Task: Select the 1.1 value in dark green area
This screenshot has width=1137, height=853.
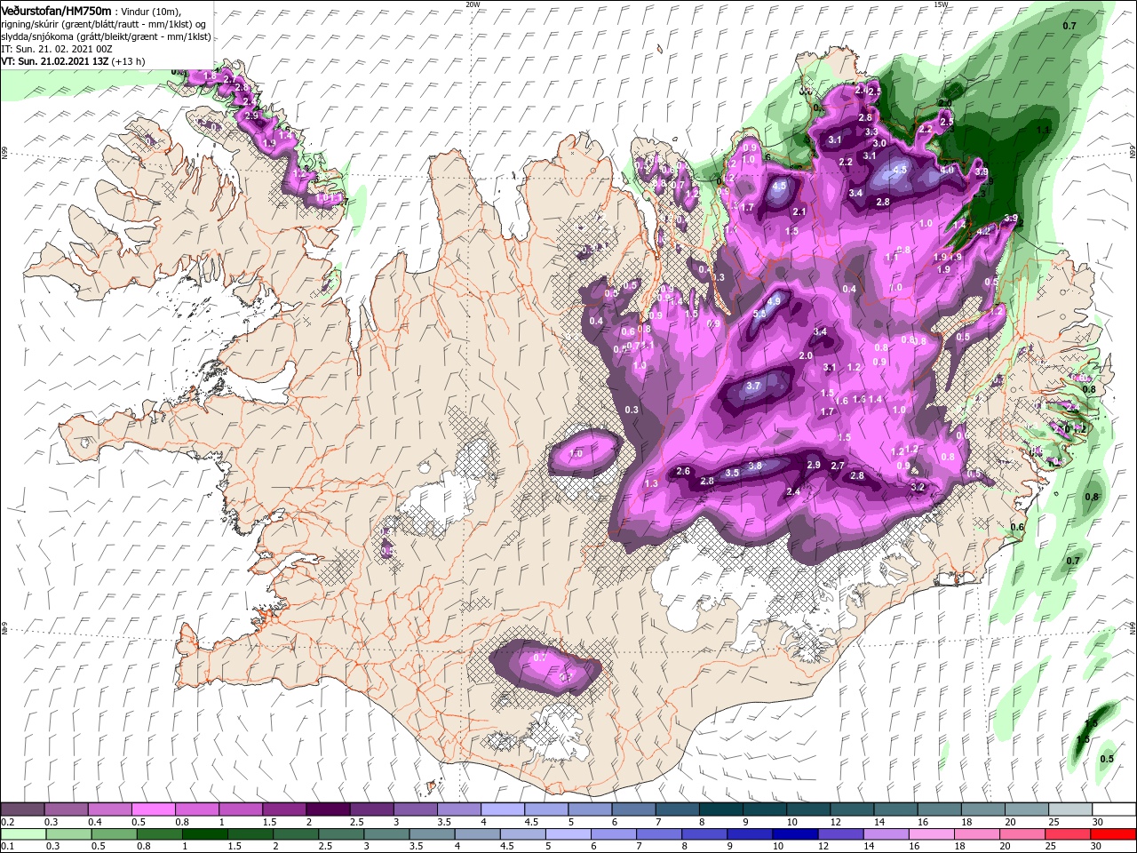Action: (1043, 131)
